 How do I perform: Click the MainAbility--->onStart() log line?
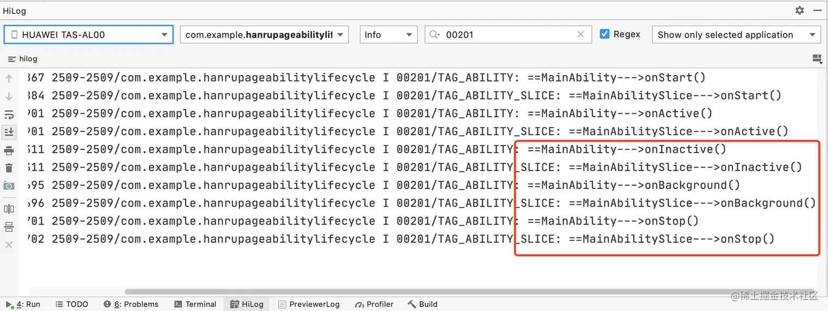[x=367, y=78]
